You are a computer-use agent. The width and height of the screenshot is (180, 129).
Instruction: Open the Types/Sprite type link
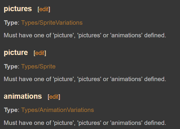point(38,66)
